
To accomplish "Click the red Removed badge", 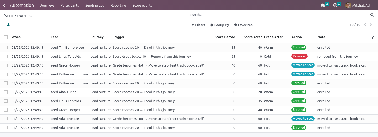I will click(x=299, y=56).
